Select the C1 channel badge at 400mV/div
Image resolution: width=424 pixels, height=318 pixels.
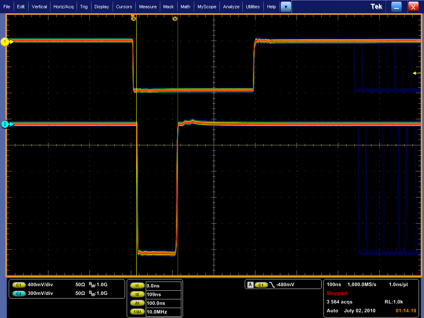coord(19,285)
